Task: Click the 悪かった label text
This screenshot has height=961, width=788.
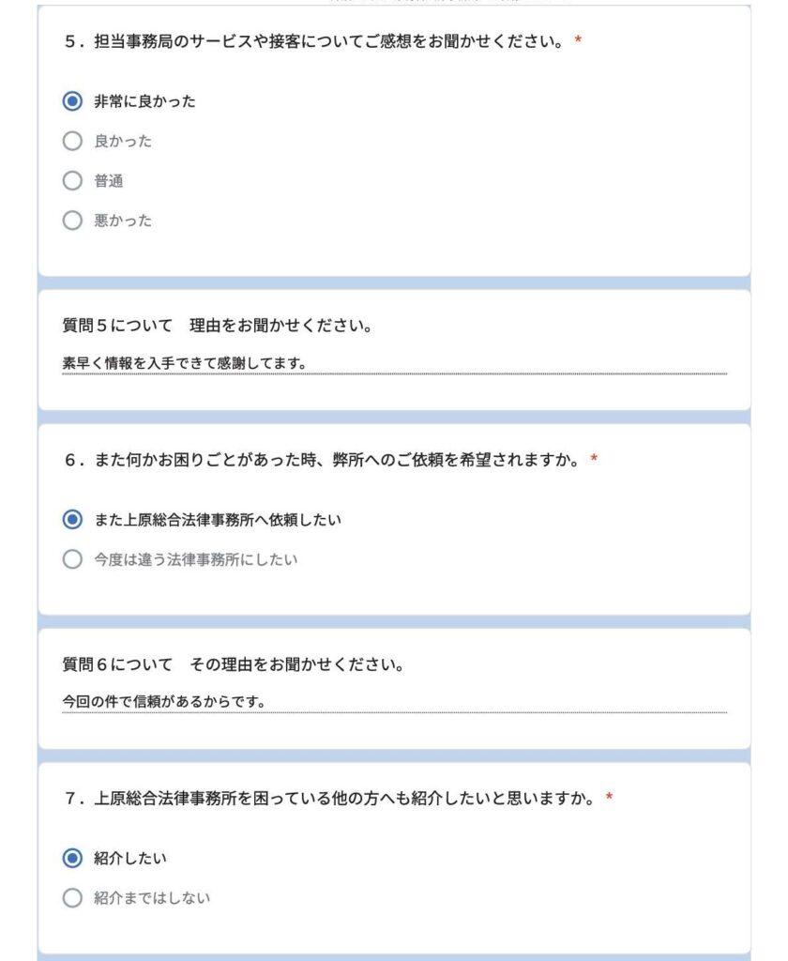Action: 123,221
